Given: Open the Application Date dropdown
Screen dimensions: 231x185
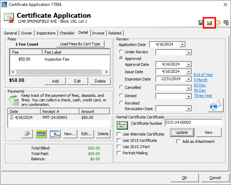Looking at the screenshot, I should (182, 45).
